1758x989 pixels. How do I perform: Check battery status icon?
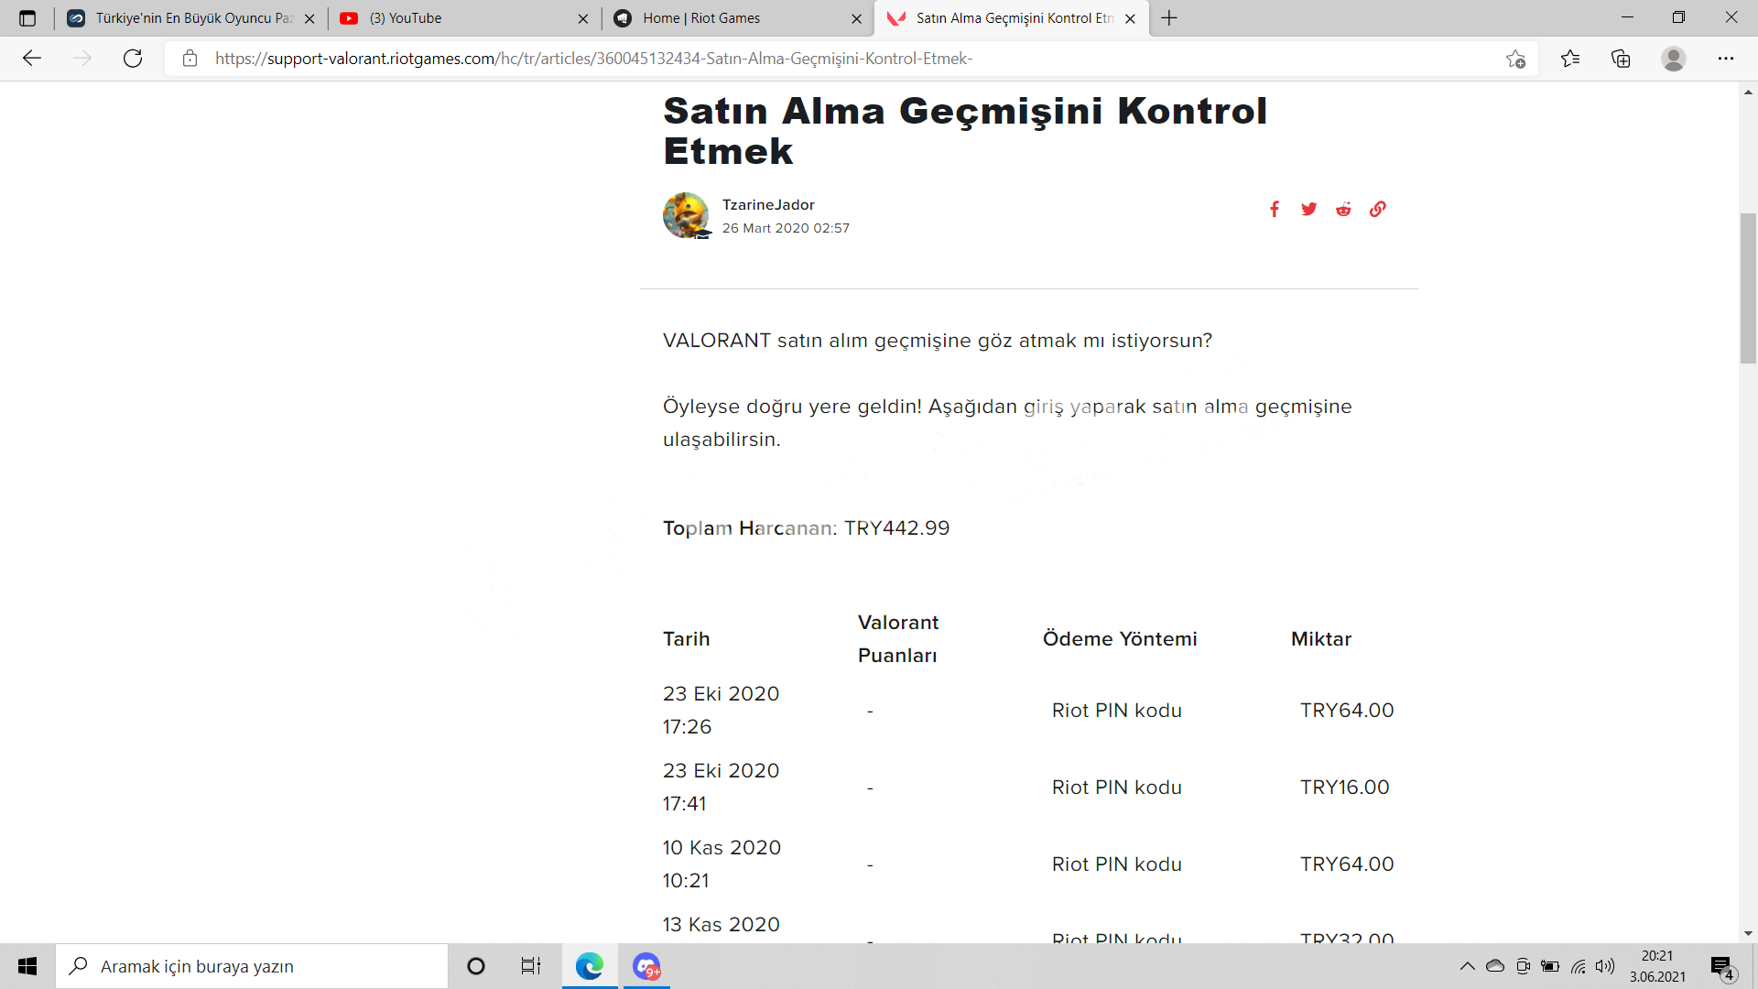[1550, 966]
